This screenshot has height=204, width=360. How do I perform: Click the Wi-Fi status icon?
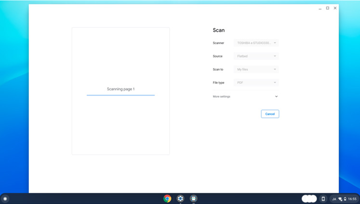click(340, 199)
